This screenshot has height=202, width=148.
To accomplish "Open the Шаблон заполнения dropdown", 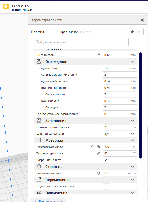I will pos(120,134).
